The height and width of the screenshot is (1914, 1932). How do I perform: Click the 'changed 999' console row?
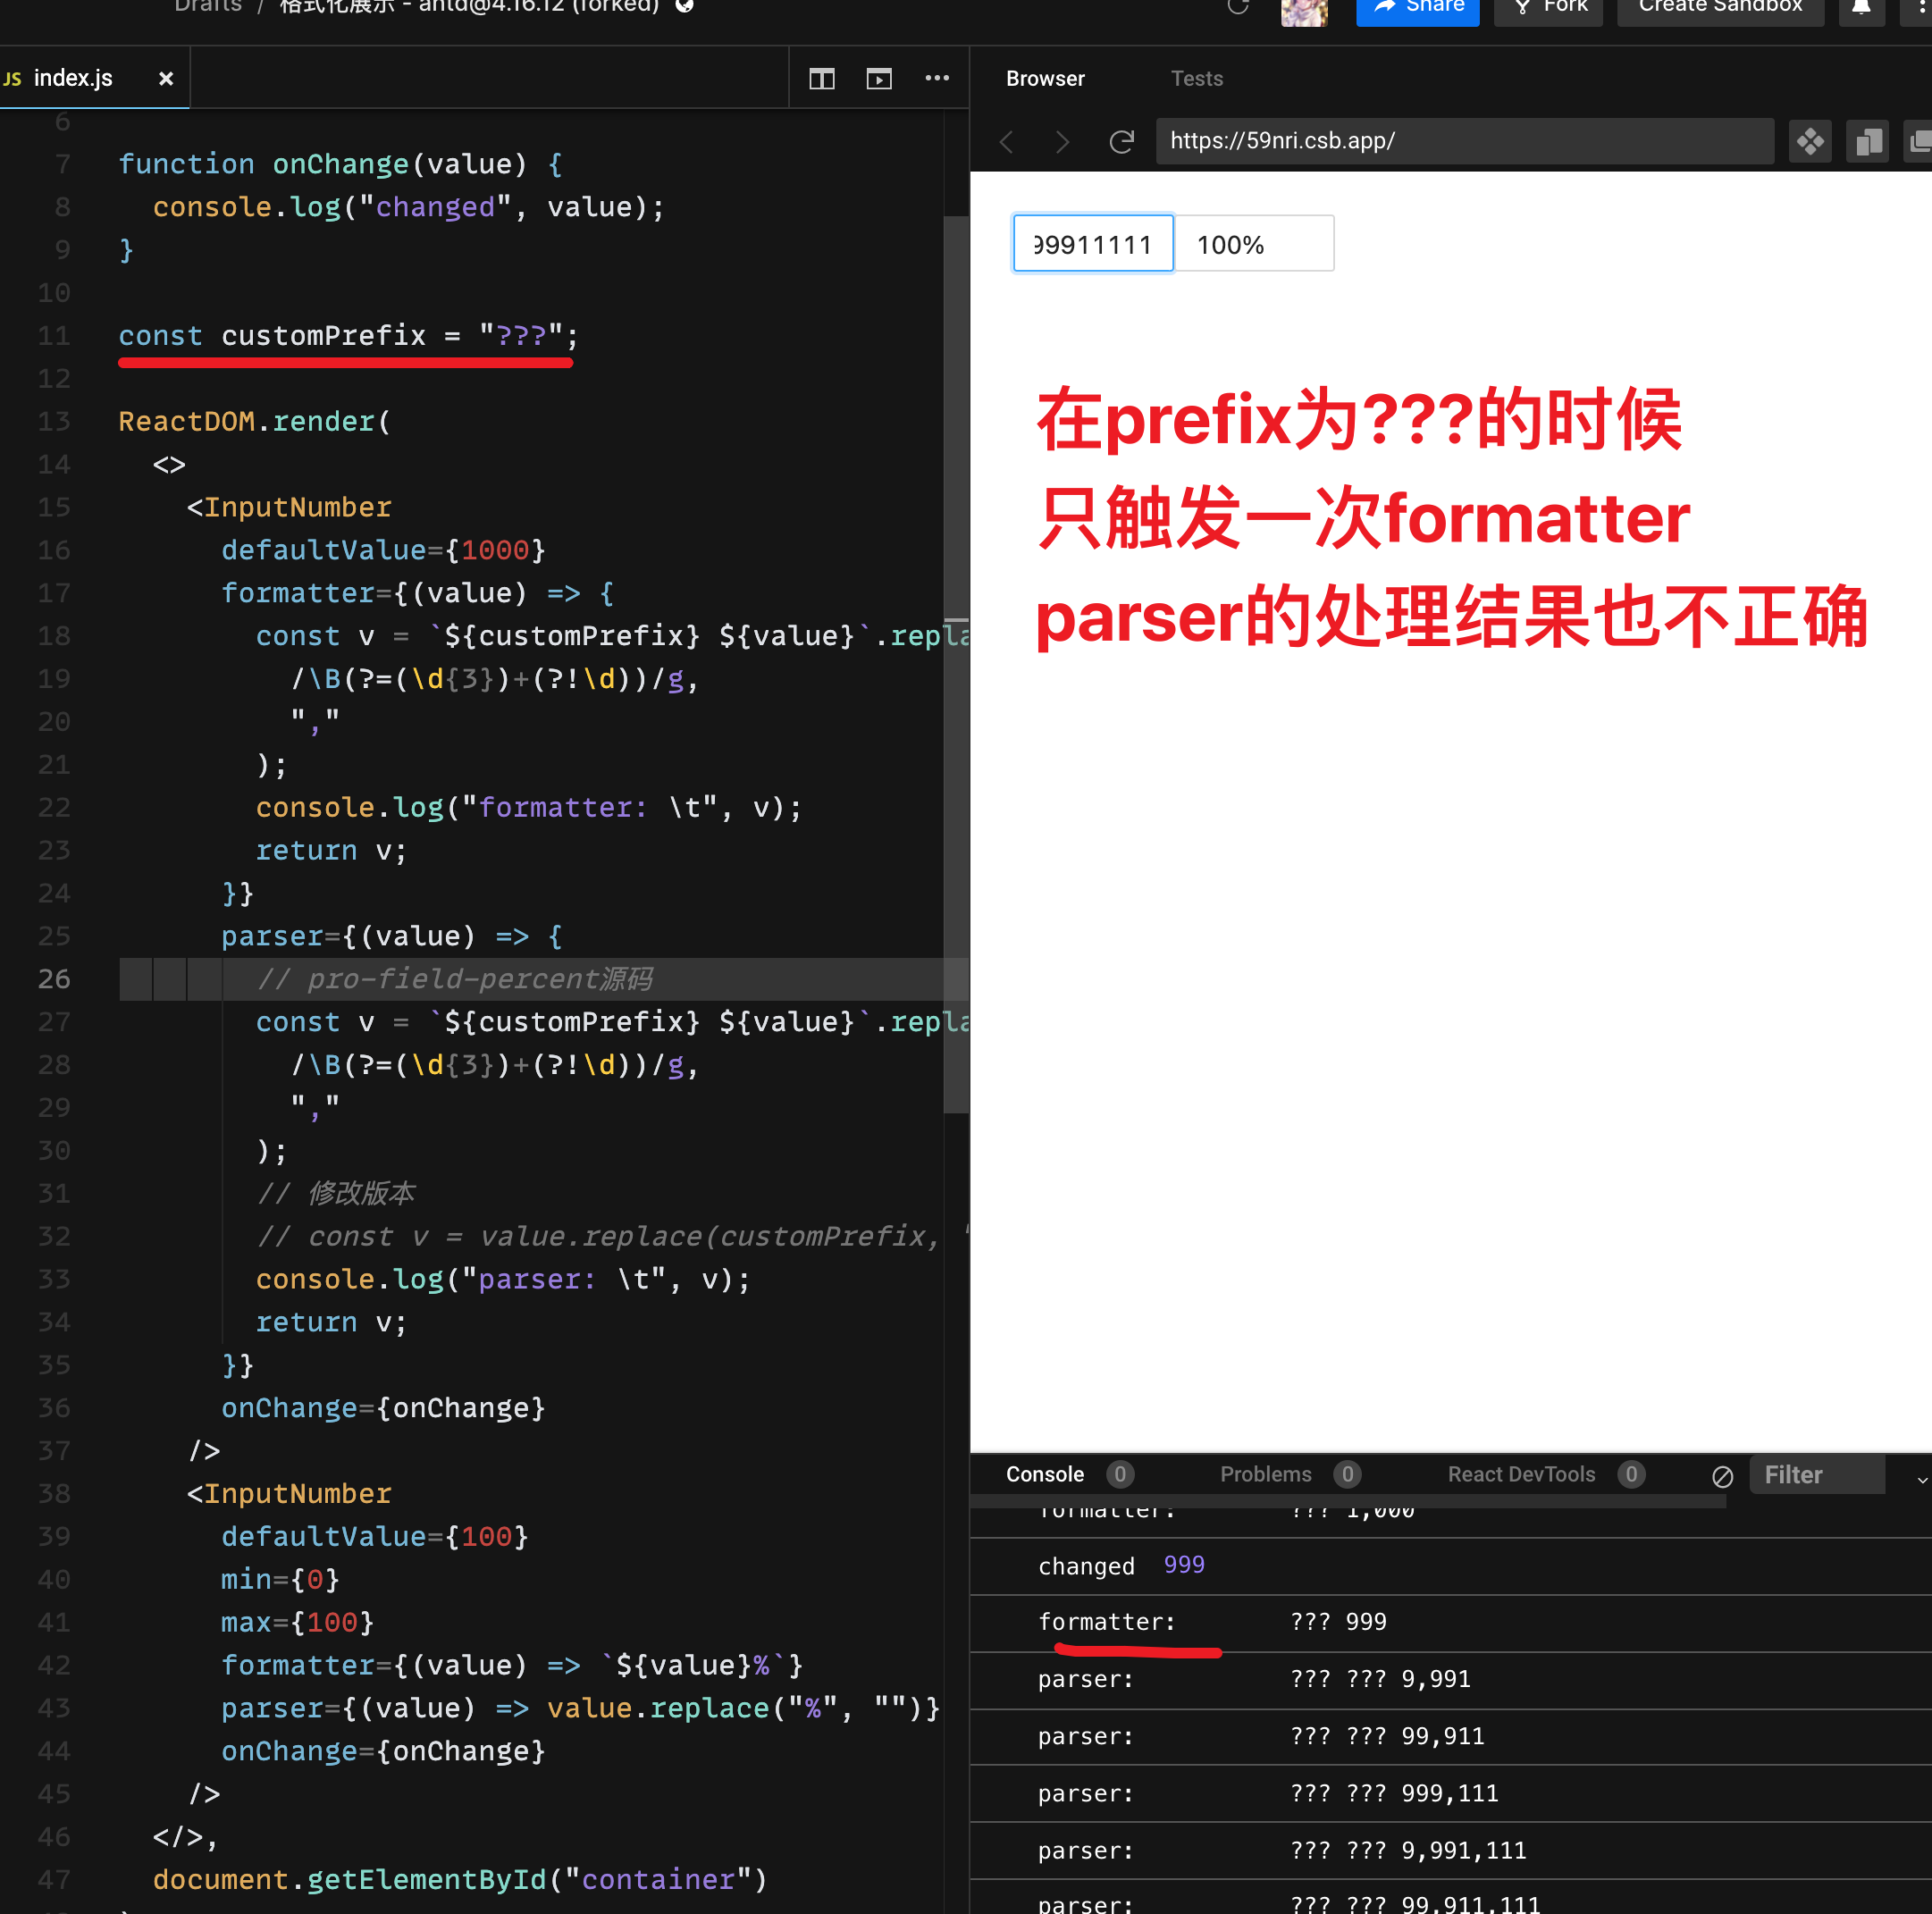coord(1450,1566)
